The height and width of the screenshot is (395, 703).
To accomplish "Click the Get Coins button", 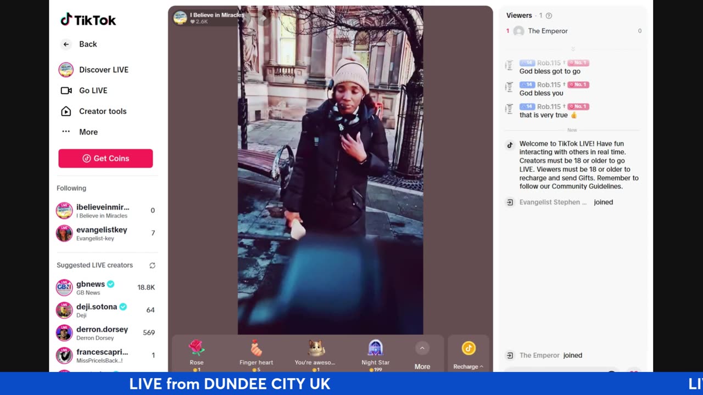I will 105,159.
